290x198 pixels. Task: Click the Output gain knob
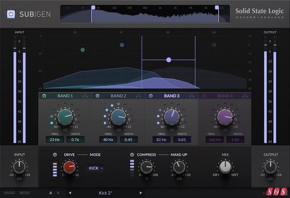(x=270, y=167)
